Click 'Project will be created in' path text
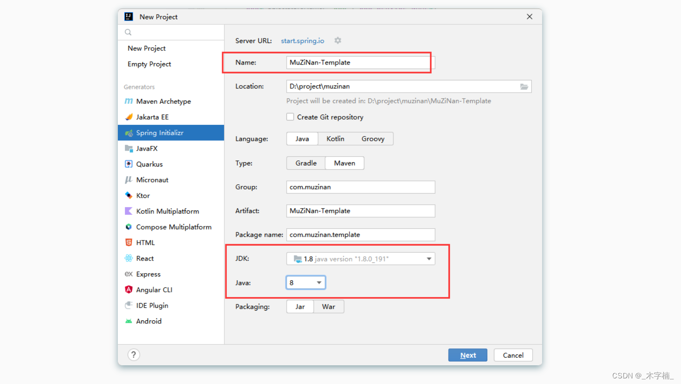This screenshot has height=384, width=681. (389, 101)
